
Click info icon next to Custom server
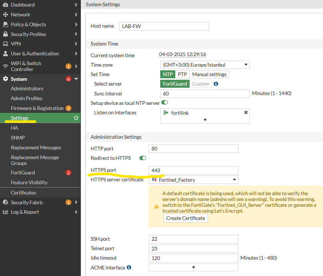tap(216, 84)
